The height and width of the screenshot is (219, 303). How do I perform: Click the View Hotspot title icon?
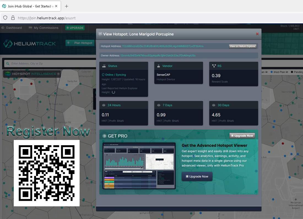pyautogui.click(x=100, y=34)
